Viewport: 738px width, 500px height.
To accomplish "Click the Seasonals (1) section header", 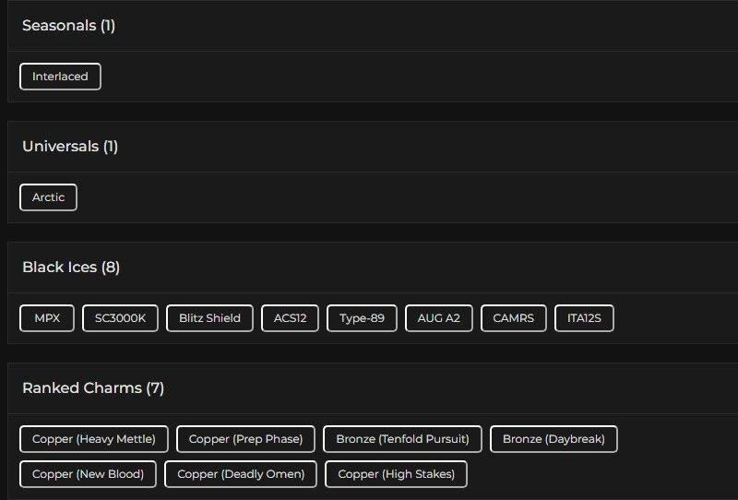I will pos(68,26).
